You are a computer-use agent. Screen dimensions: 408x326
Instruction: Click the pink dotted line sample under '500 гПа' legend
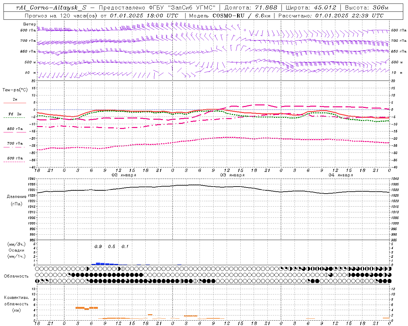pos(14,162)
